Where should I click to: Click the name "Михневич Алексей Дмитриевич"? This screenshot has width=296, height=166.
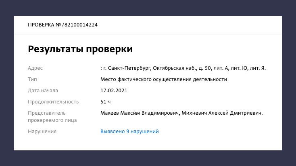pyautogui.click(x=222, y=113)
